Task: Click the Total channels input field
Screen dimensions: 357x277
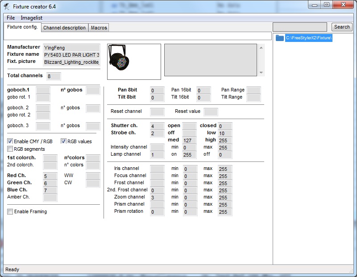Action: tap(54, 76)
